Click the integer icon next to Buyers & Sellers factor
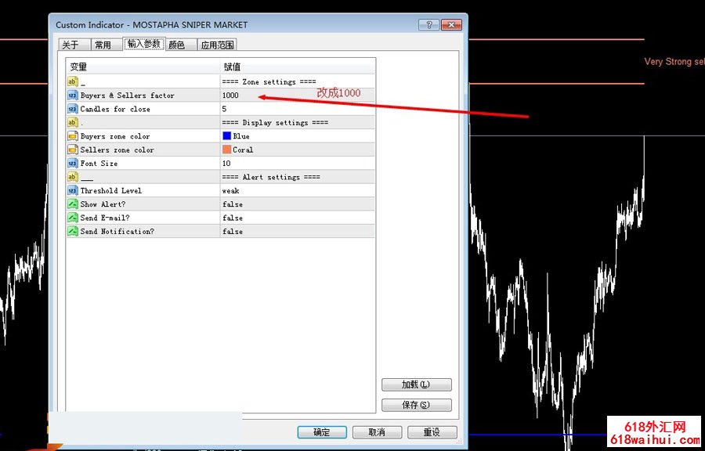The image size is (705, 451). pos(72,96)
